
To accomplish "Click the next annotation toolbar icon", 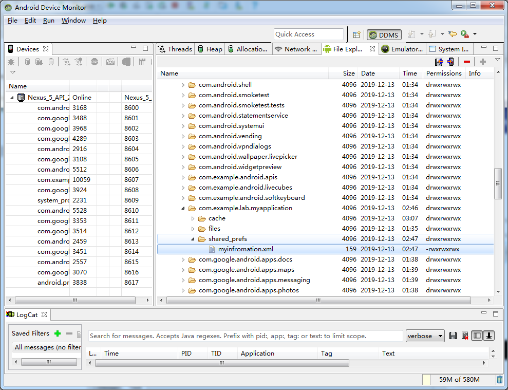I will pos(411,34).
